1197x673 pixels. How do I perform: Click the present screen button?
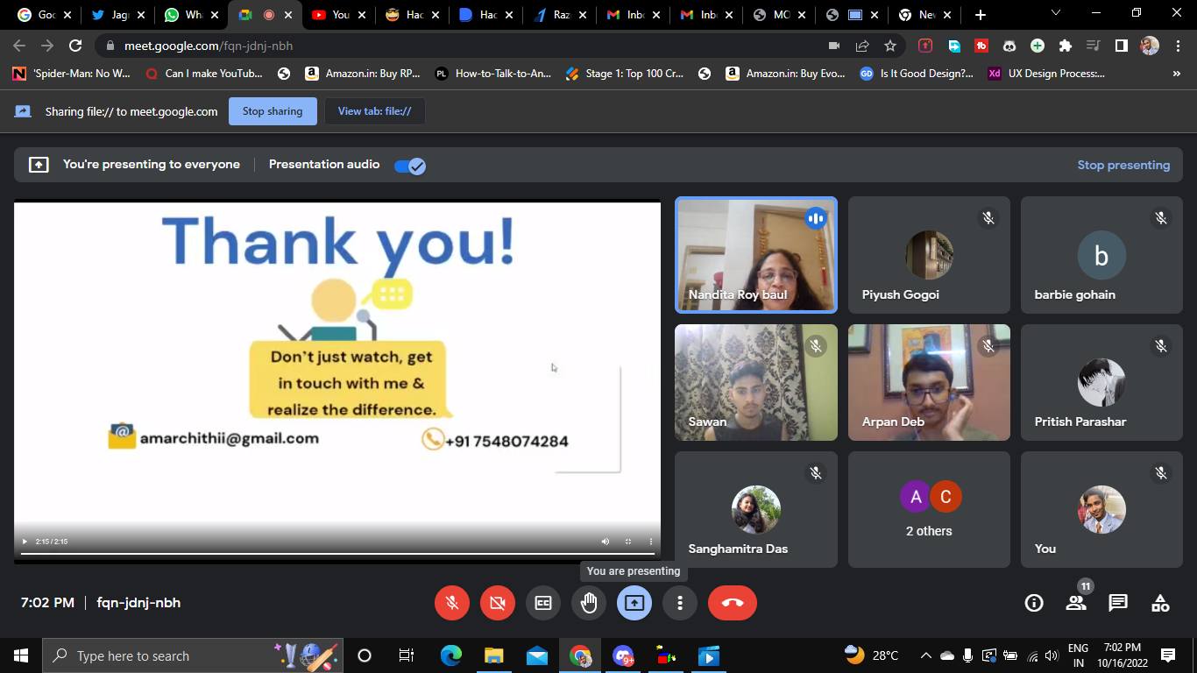634,603
